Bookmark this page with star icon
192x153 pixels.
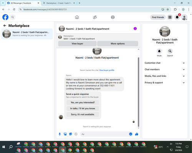point(168,10)
